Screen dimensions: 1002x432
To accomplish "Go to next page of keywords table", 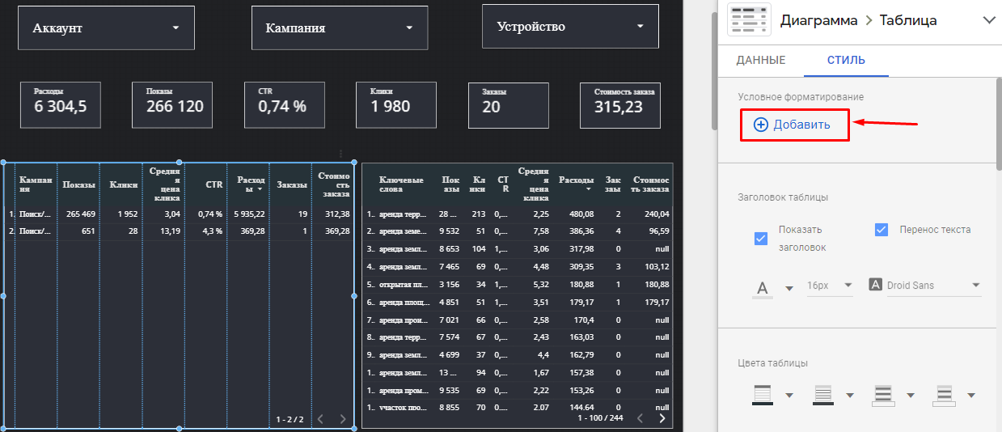I will [x=662, y=418].
